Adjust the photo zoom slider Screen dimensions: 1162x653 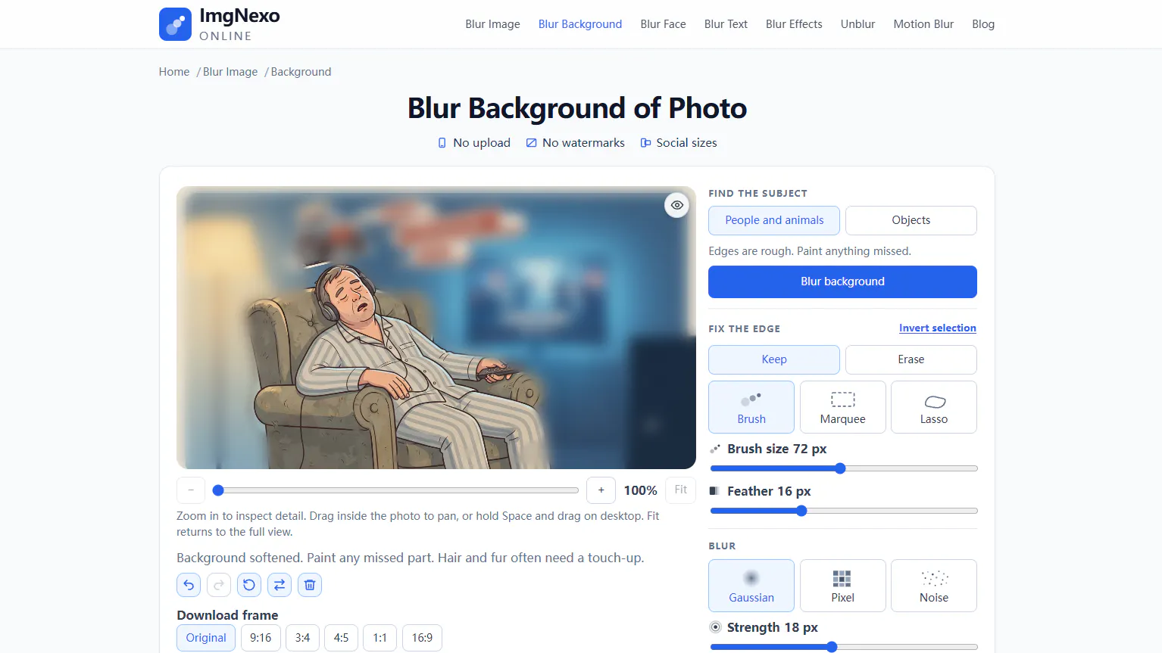396,490
